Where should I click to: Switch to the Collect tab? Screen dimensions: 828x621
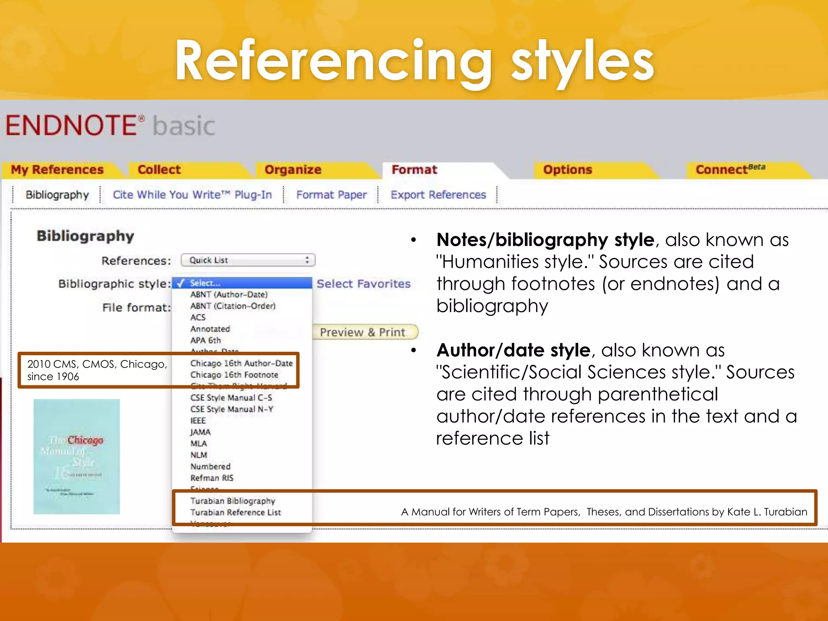tap(159, 170)
